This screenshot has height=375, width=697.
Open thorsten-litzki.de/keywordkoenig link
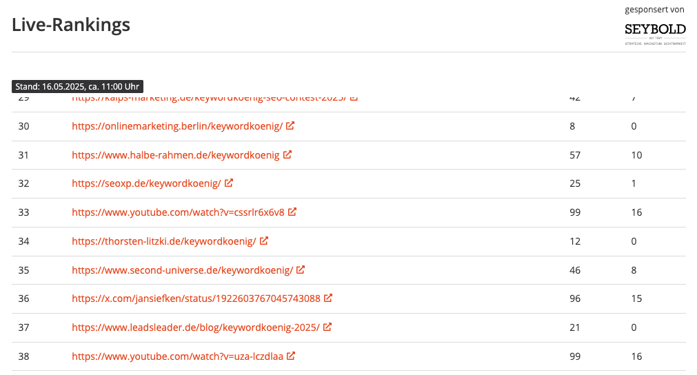pyautogui.click(x=164, y=241)
